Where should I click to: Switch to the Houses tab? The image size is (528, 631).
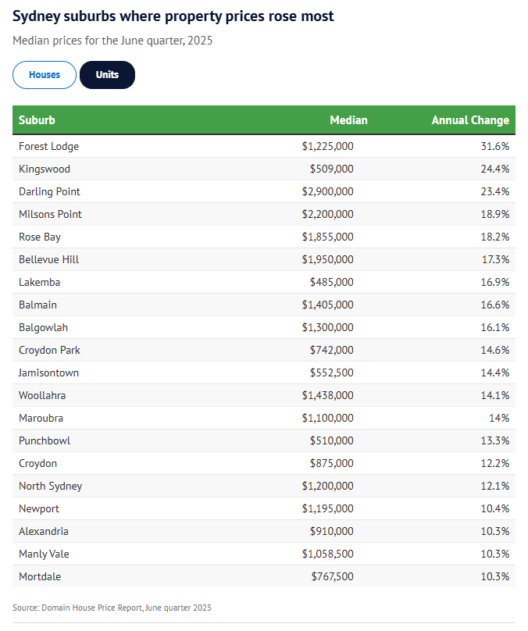[45, 75]
